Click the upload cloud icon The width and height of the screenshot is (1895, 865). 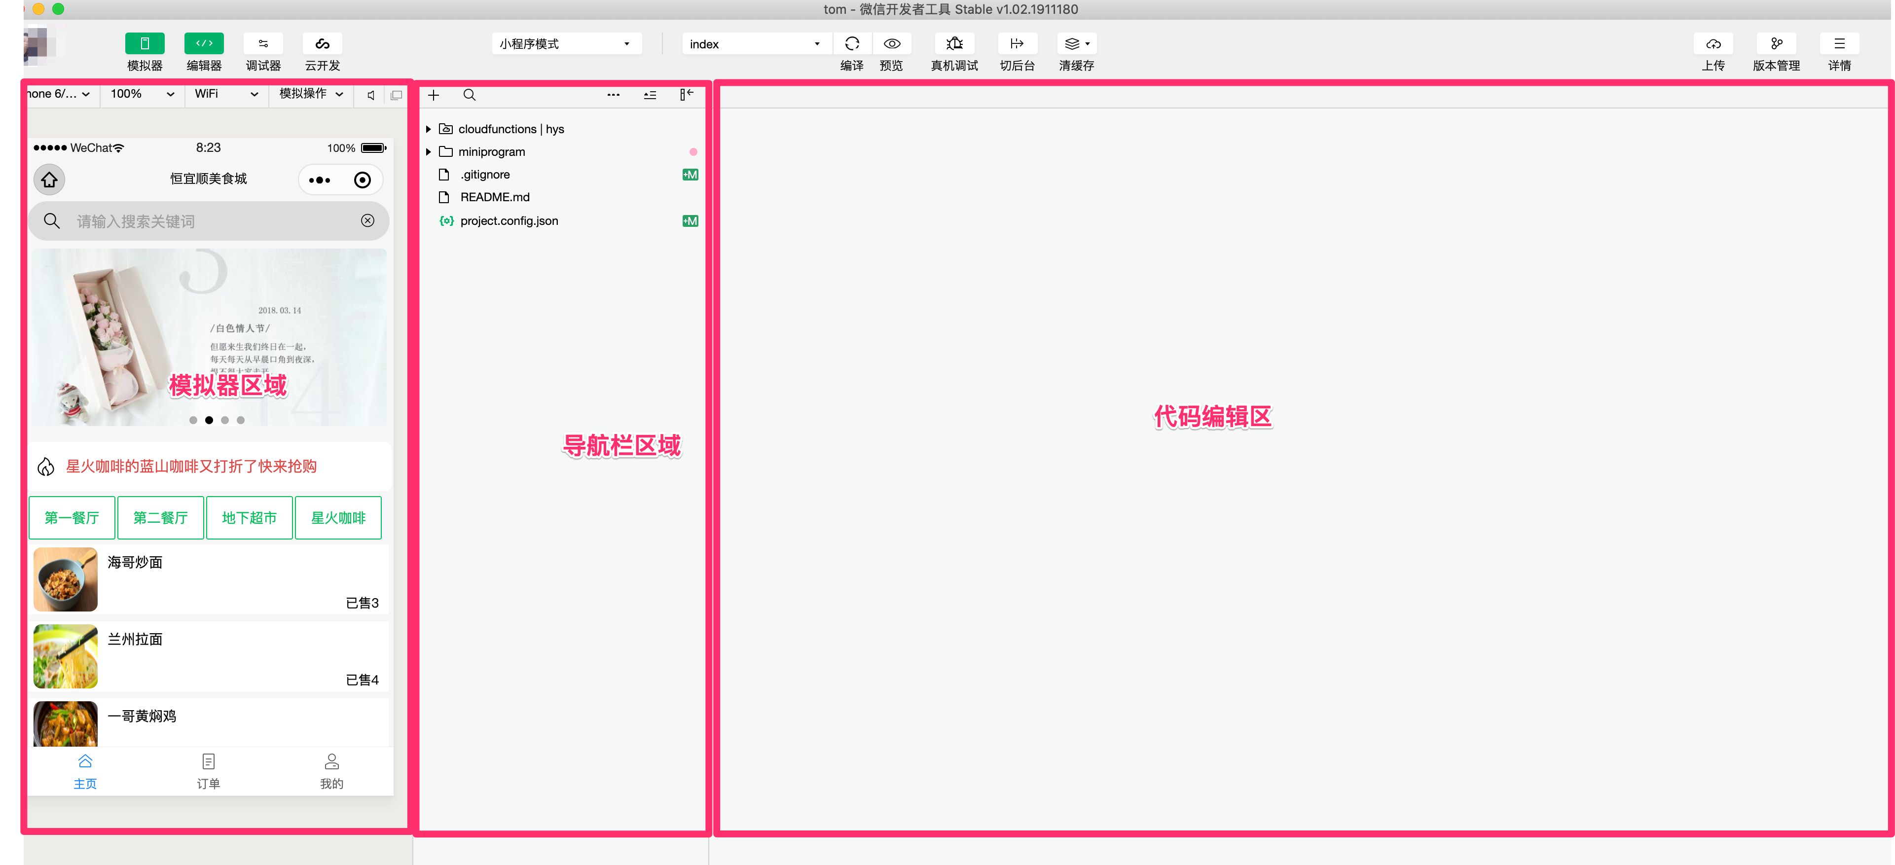click(x=1713, y=43)
